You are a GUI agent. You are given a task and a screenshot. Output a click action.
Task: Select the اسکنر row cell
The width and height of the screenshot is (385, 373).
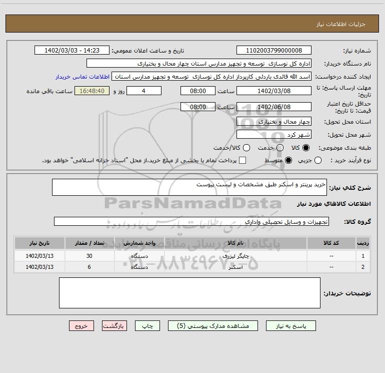click(235, 267)
